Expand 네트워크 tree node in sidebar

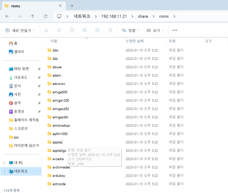(4, 171)
